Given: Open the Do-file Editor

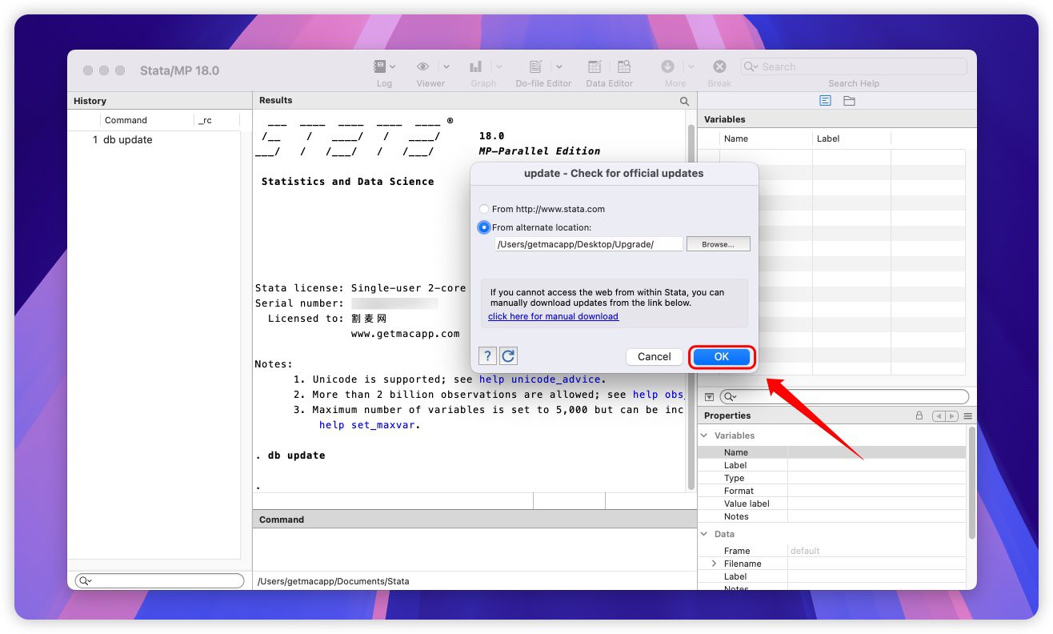Looking at the screenshot, I should 535,66.
